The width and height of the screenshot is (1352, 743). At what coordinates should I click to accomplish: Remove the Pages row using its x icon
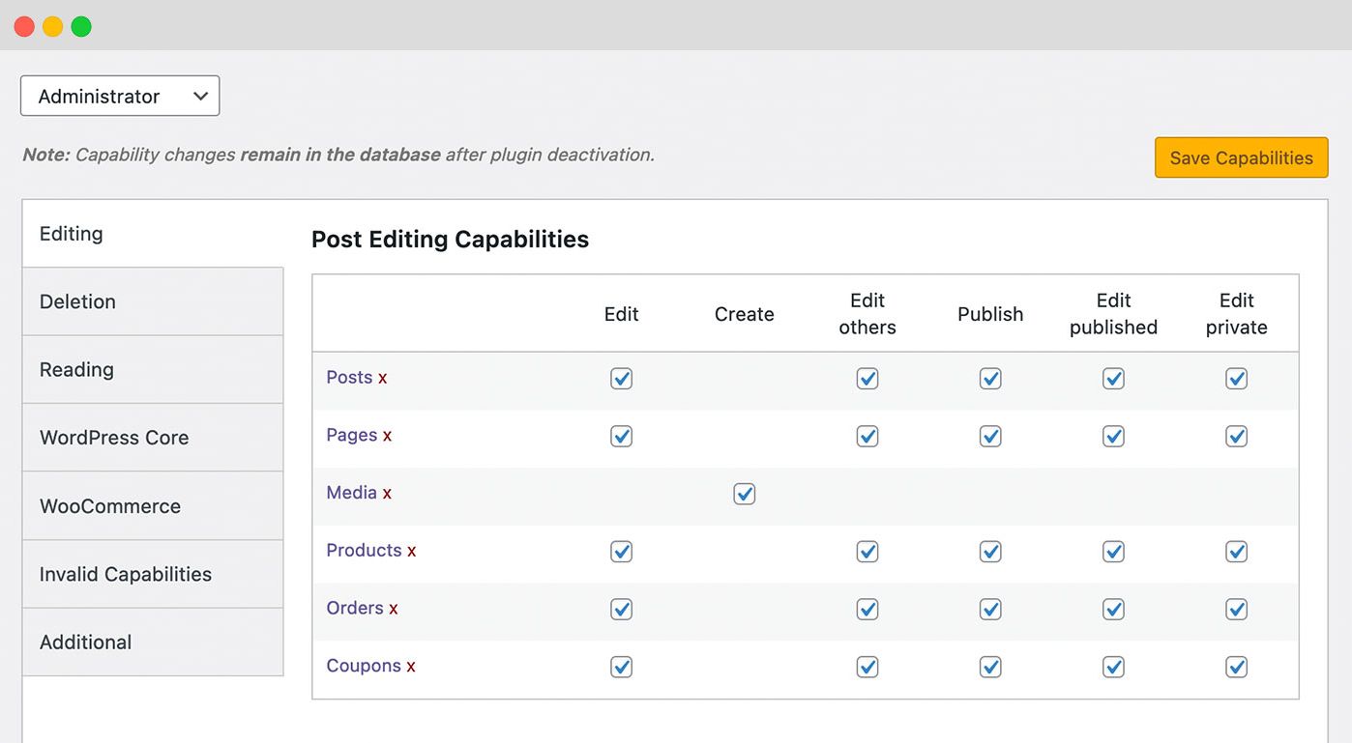pos(386,436)
